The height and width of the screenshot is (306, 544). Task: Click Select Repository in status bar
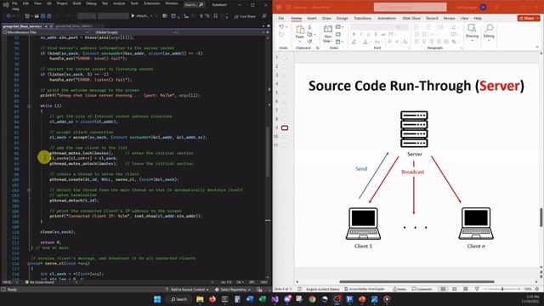[232, 289]
